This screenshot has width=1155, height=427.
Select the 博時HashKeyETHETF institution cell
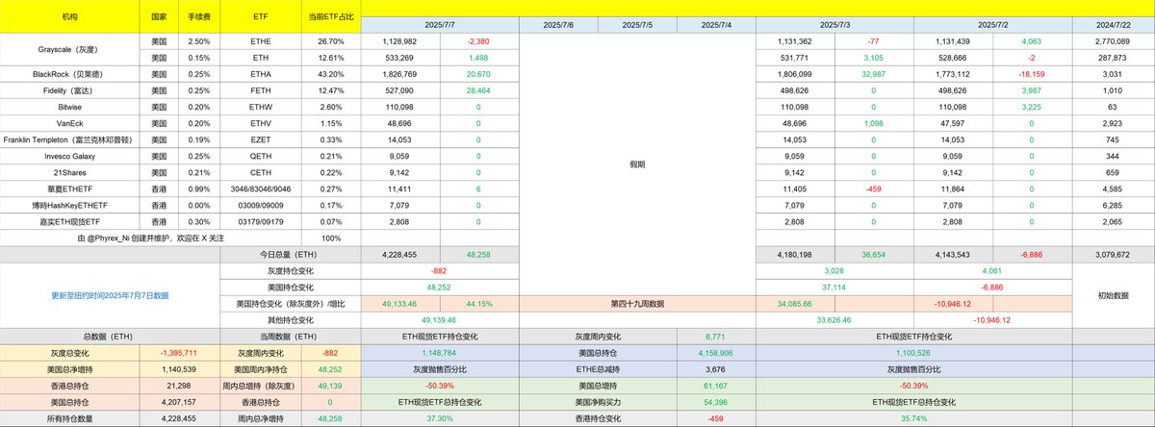pos(71,205)
